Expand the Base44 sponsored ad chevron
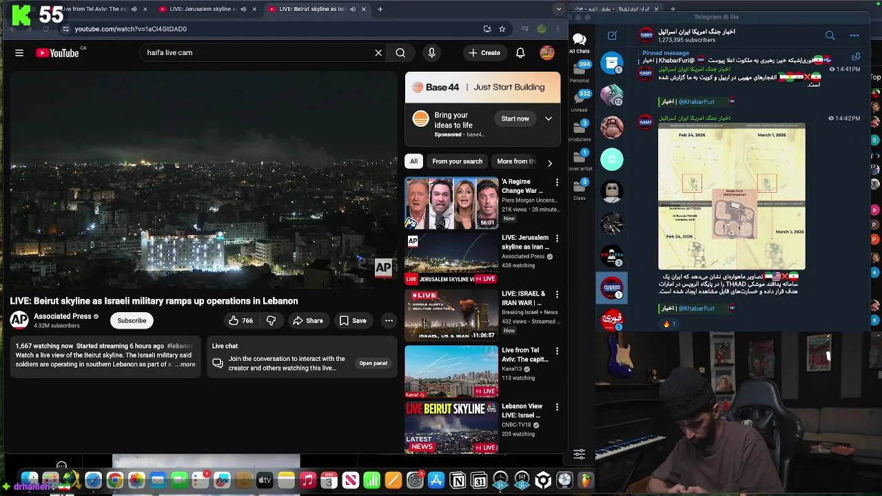 click(x=548, y=118)
